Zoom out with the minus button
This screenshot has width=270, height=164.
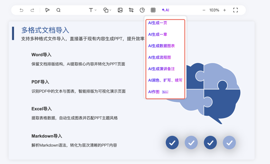[204, 10]
